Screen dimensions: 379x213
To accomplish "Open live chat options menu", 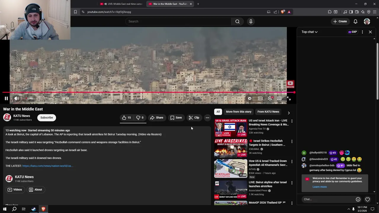I will click(362, 32).
